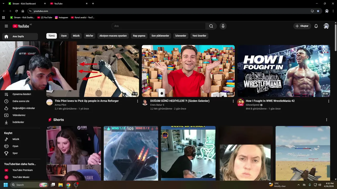Click the Chrome home button
Image resolution: width=337 pixels, height=189 pixels.
tap(23, 11)
